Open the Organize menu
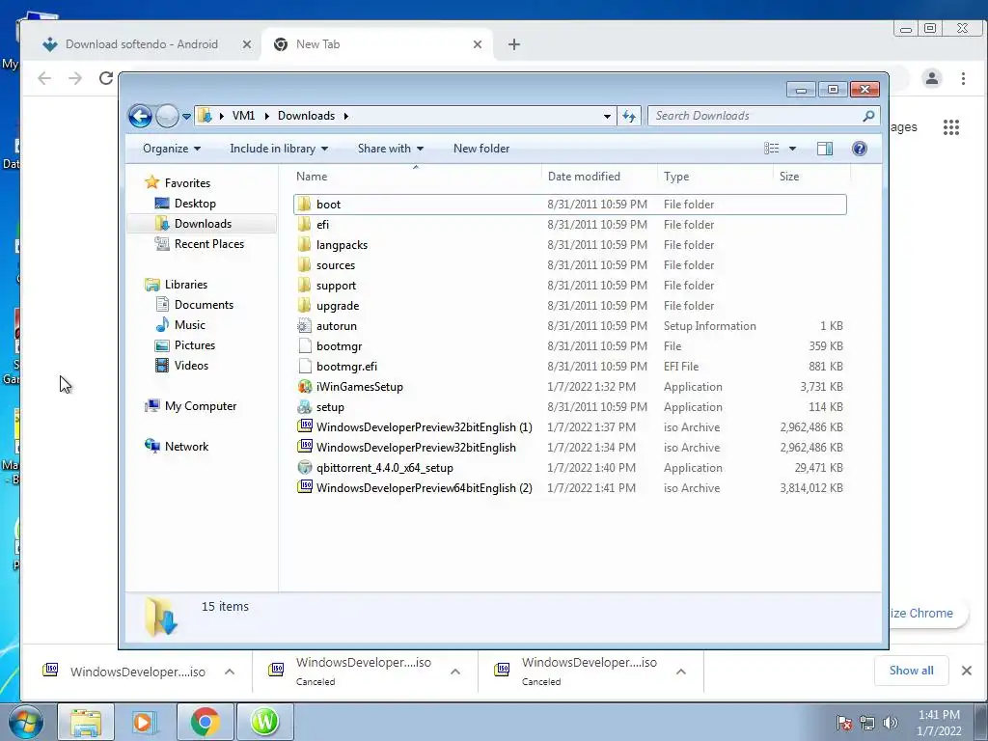 (x=172, y=149)
